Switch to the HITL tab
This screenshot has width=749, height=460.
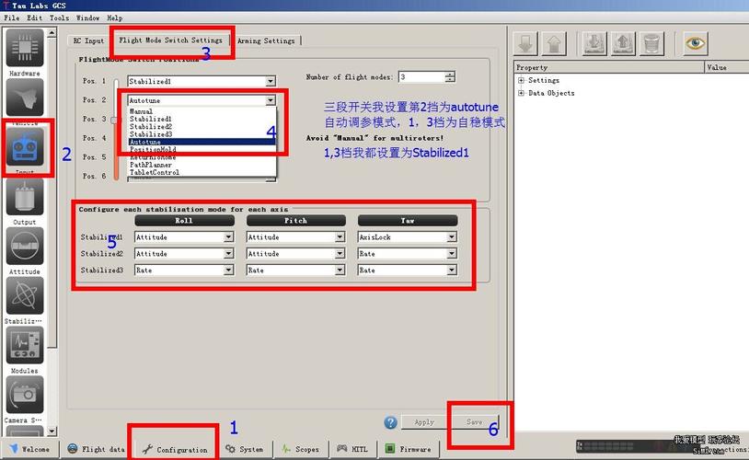352,450
